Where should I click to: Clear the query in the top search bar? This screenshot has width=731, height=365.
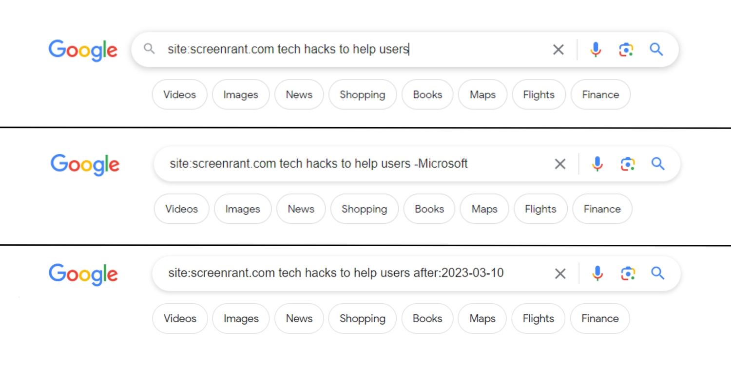point(558,50)
